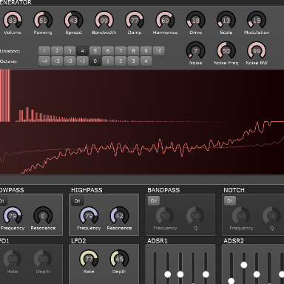Set Unisono to 3 voices
This screenshot has height=284, width=284.
point(70,51)
